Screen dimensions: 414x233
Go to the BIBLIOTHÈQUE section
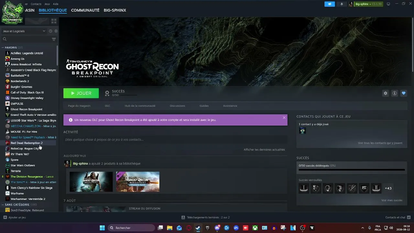click(x=53, y=10)
